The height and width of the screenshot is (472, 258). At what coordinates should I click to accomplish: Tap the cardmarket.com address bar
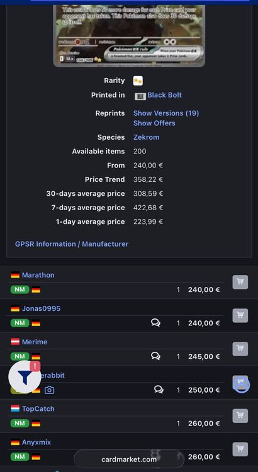tap(129, 459)
